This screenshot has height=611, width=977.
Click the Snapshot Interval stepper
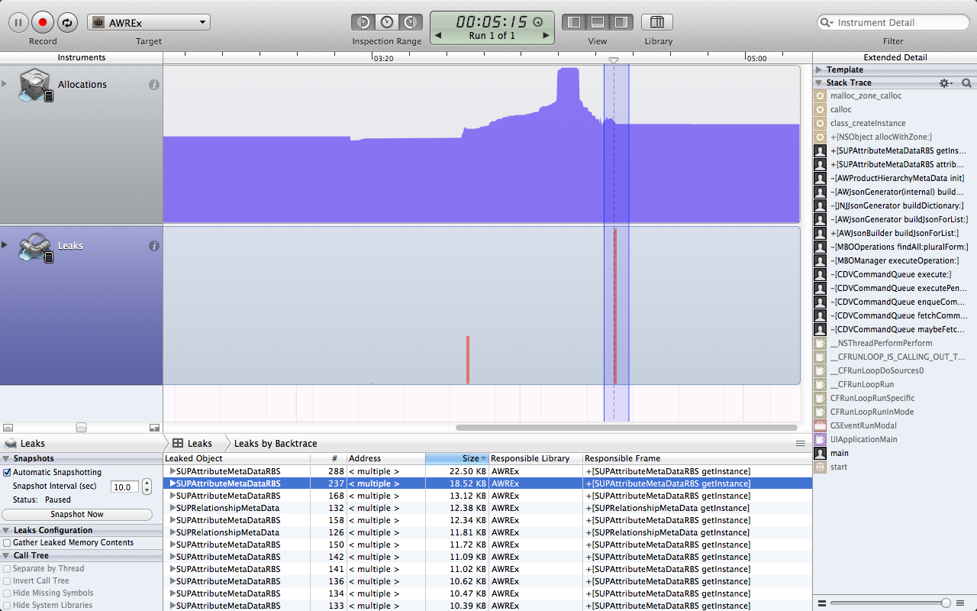coord(147,487)
